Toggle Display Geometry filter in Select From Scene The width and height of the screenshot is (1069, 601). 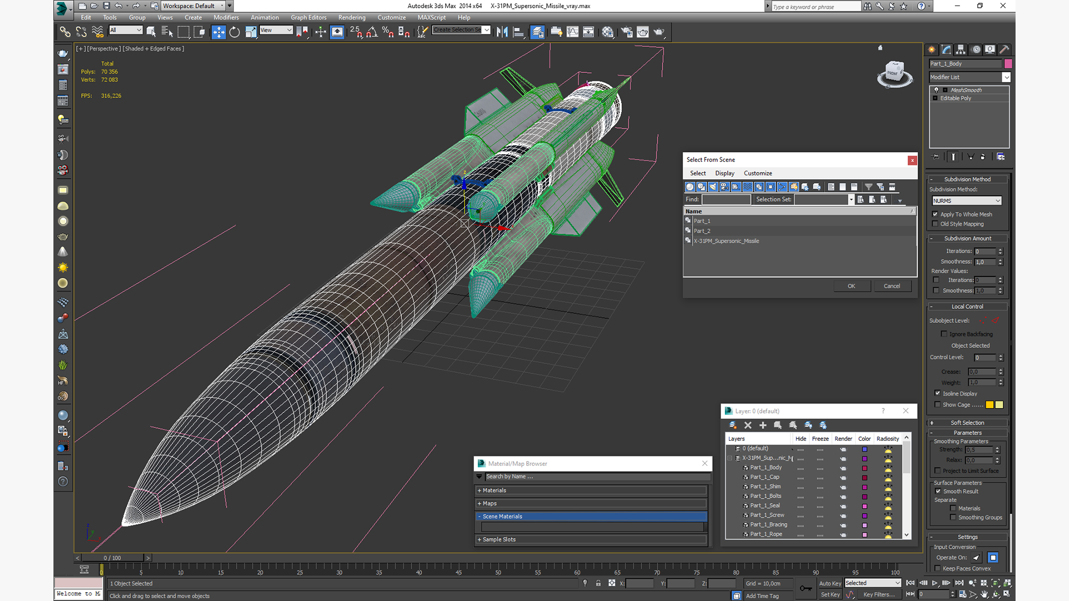tap(690, 187)
